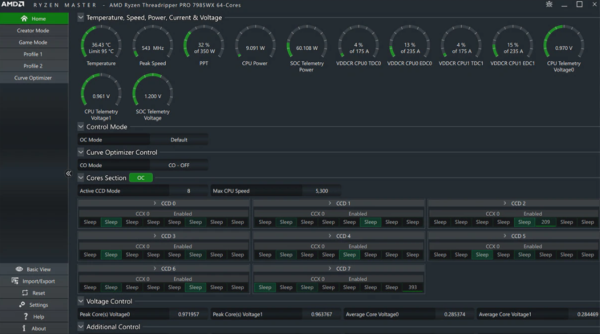Click the Profile 1 button
The image size is (600, 334).
coord(33,54)
